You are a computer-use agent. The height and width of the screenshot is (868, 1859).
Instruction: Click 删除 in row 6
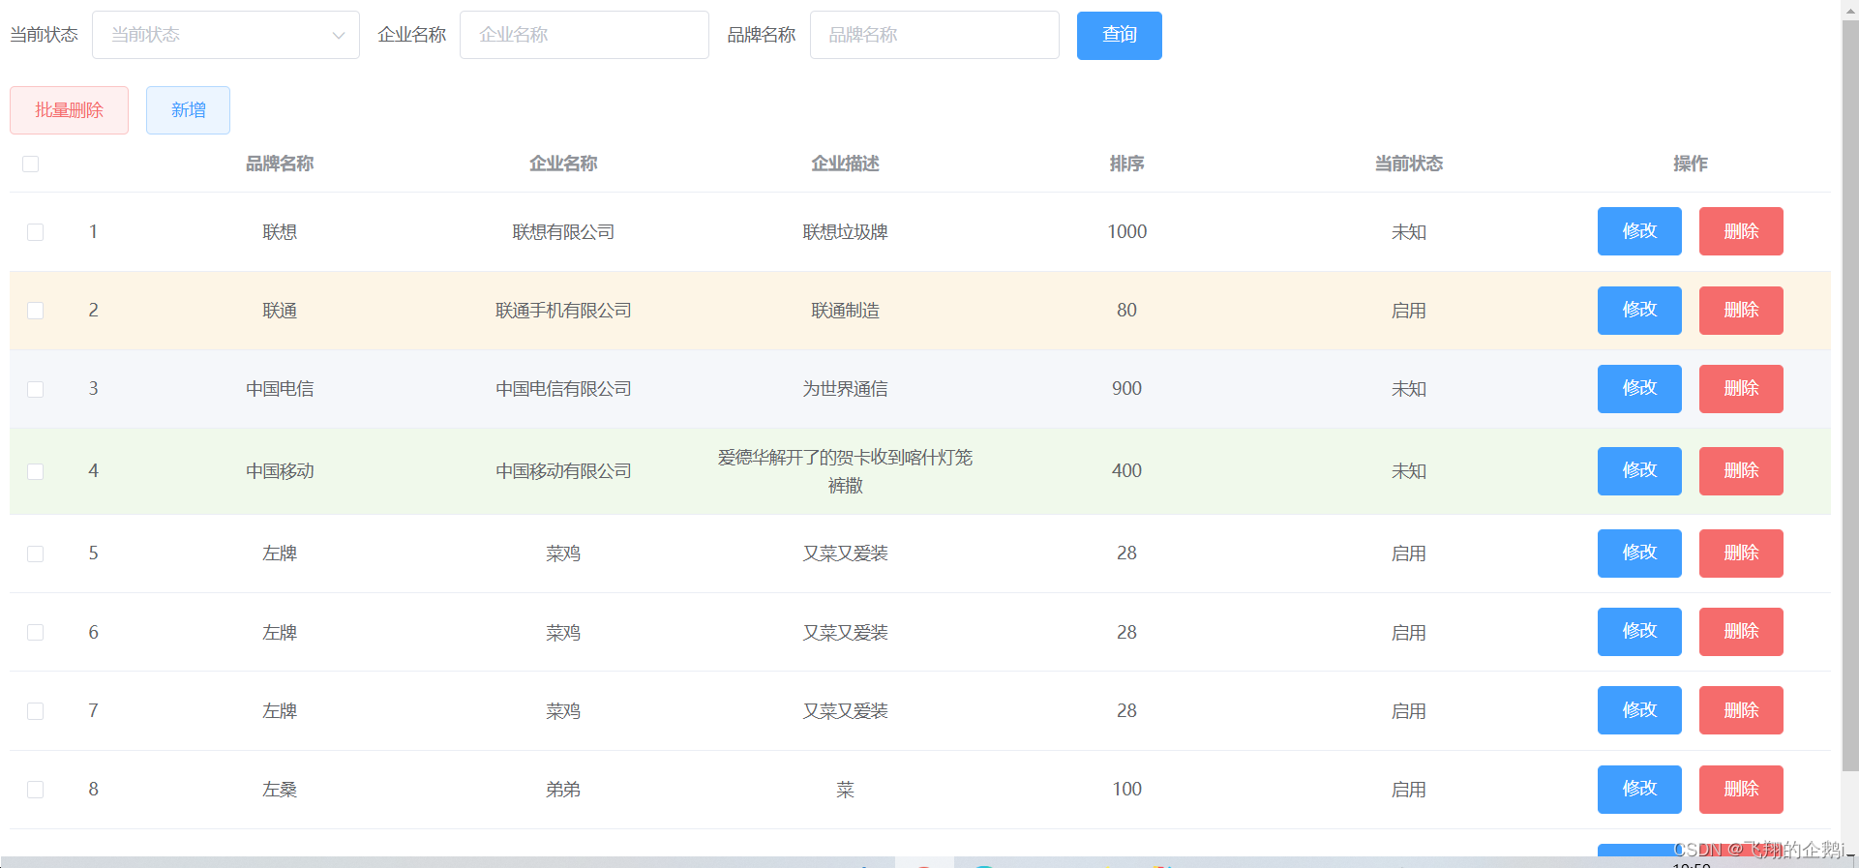(x=1741, y=632)
